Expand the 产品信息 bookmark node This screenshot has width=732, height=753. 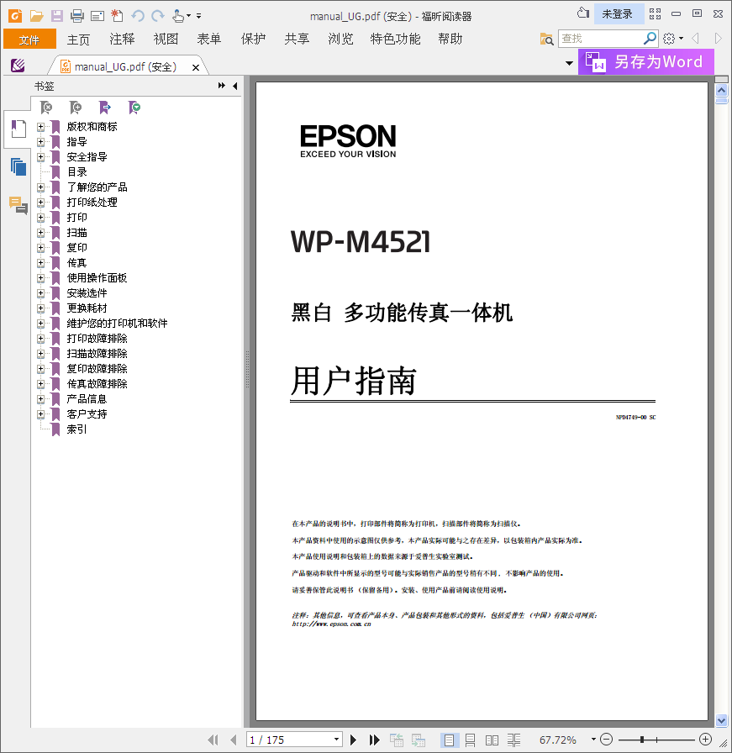[x=41, y=399]
